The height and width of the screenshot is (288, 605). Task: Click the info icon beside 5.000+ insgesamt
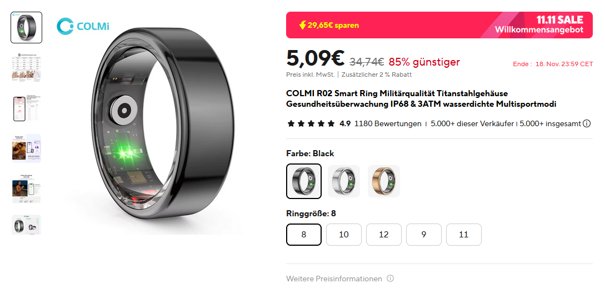(587, 124)
